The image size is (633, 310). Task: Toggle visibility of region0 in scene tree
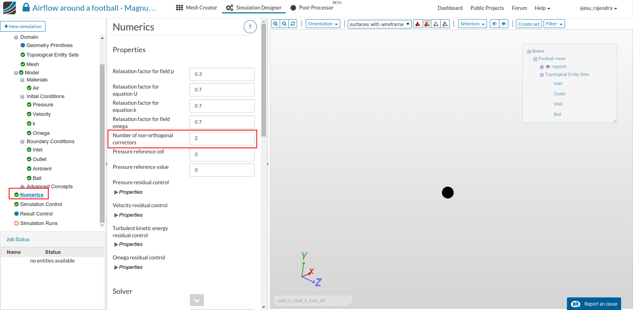point(548,67)
